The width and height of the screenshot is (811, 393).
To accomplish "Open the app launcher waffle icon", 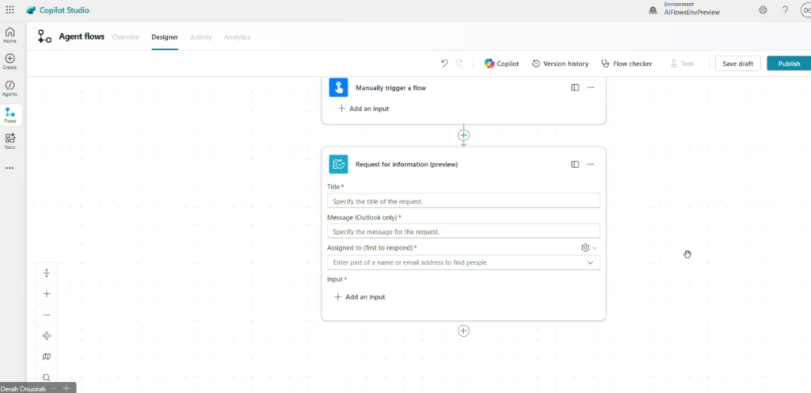I will 10,10.
